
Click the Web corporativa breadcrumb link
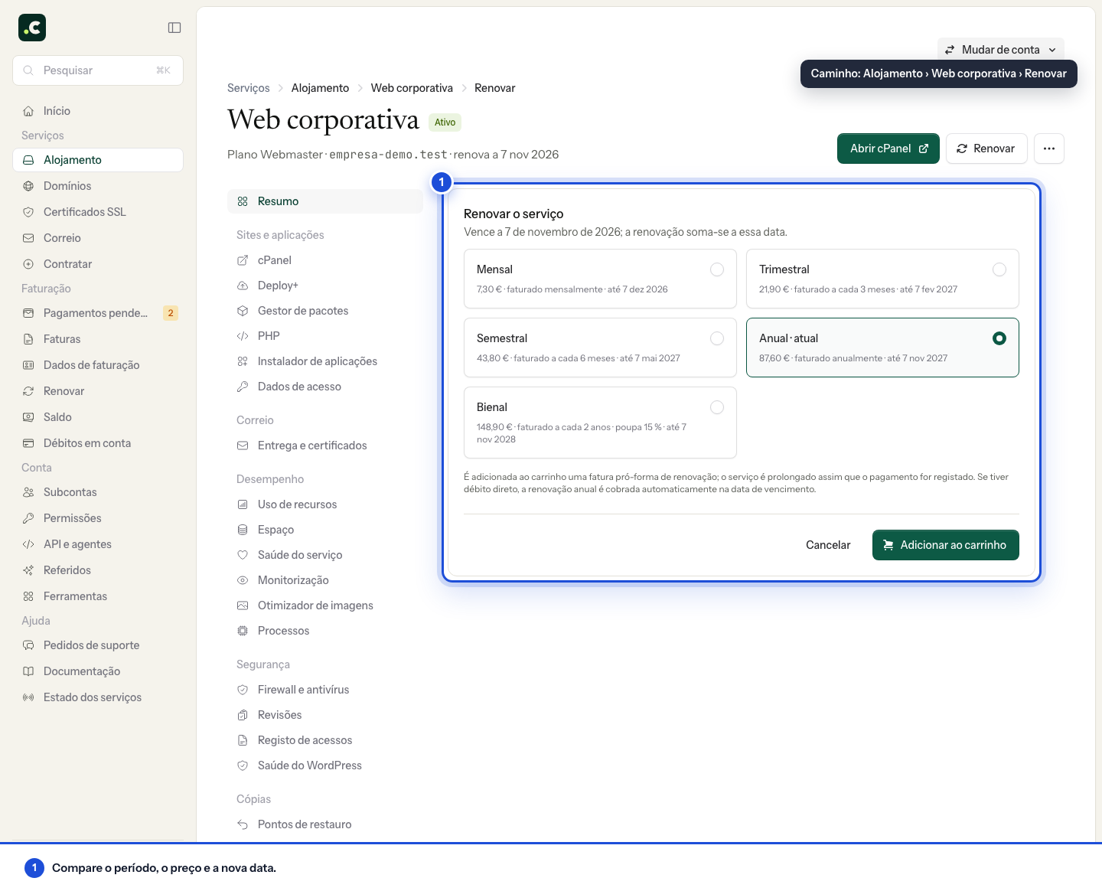(x=412, y=88)
